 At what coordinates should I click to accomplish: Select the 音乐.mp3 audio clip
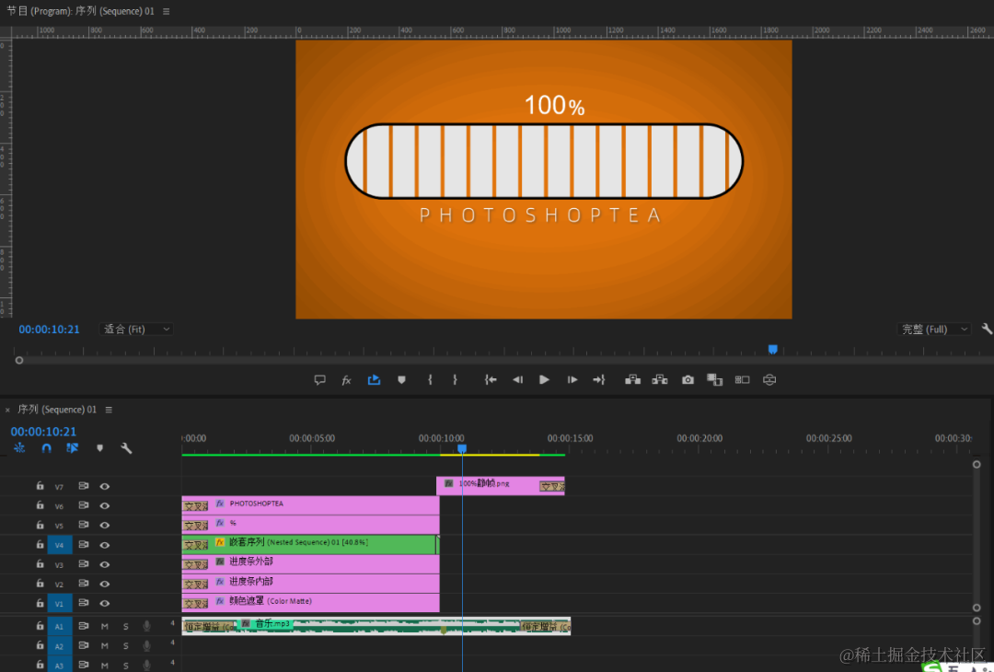pyautogui.click(x=376, y=626)
